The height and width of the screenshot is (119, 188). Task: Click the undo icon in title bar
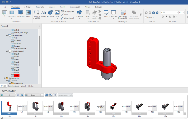(x=3, y=2)
